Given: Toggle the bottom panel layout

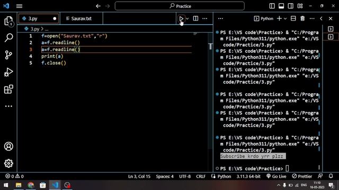Looking at the screenshot, I should tap(281, 6).
